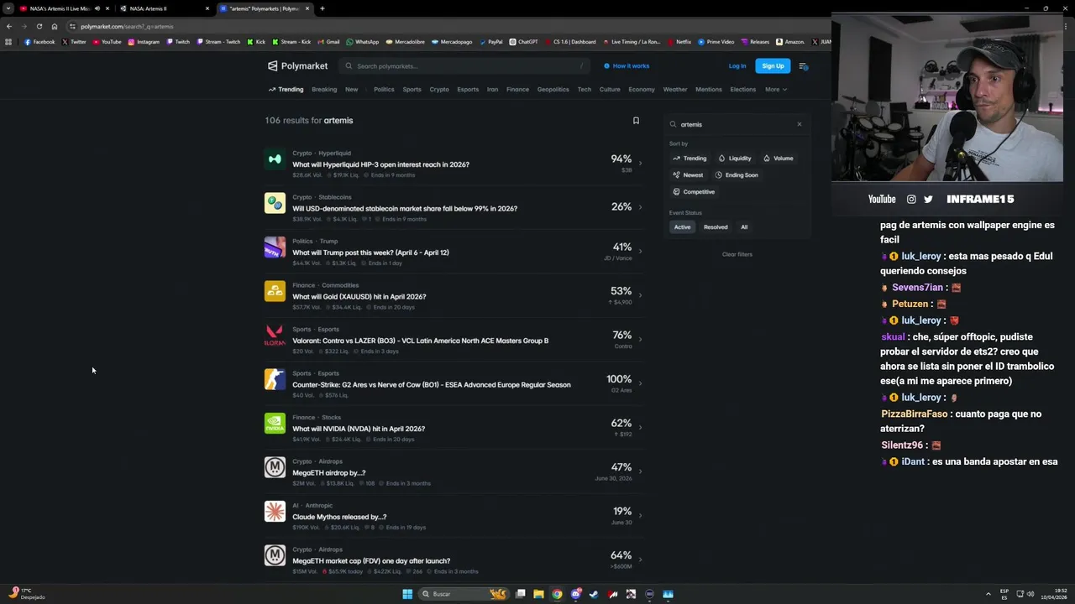
Task: Click the browser address bar URL
Action: tap(127, 26)
